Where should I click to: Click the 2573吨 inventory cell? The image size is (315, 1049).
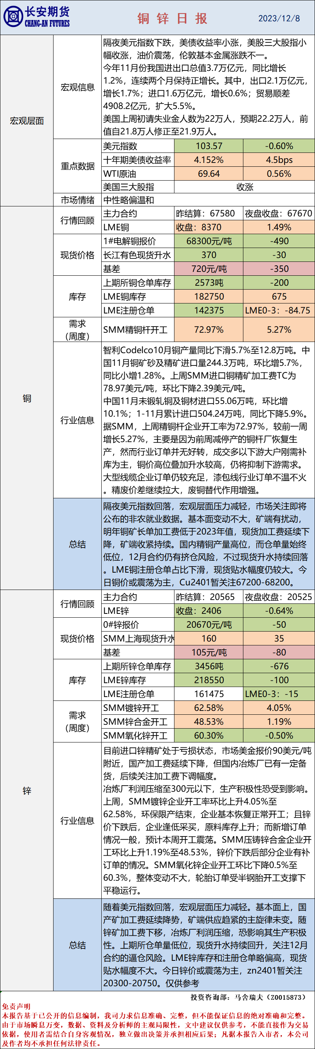pos(209,283)
